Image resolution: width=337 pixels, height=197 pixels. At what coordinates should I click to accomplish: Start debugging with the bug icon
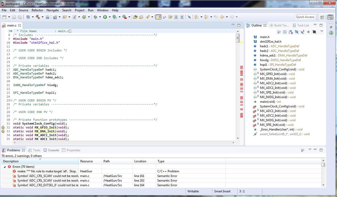pyautogui.click(x=95, y=17)
